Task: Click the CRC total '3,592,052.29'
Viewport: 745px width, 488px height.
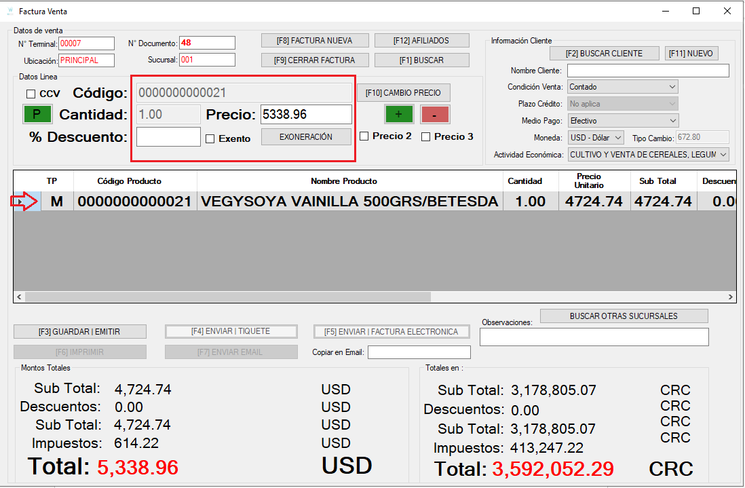Action: (x=552, y=469)
